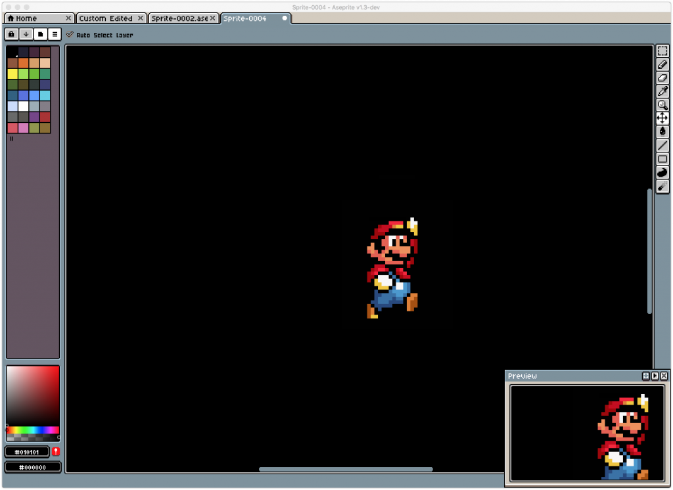
Task: Select the Zoom magnifier tool
Action: tap(662, 105)
